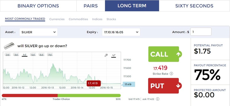
Task: Click the Amount input field
Action: [x=201, y=32]
